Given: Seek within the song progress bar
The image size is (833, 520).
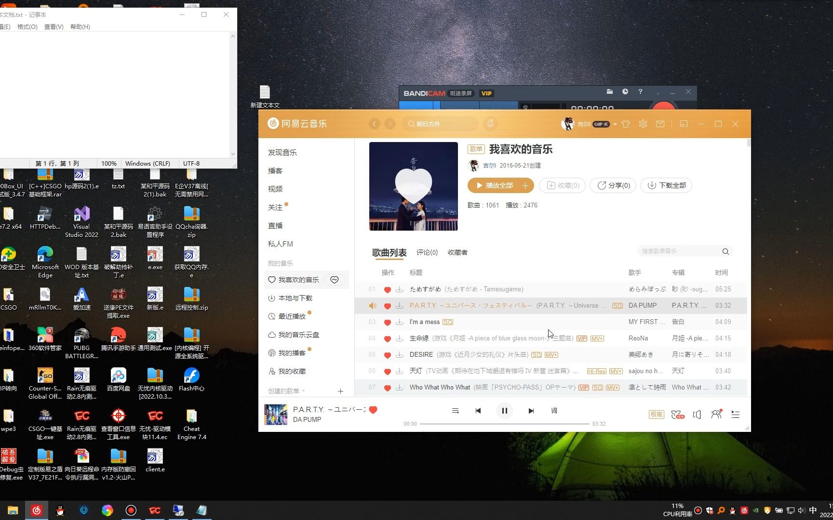Looking at the screenshot, I should pos(504,424).
